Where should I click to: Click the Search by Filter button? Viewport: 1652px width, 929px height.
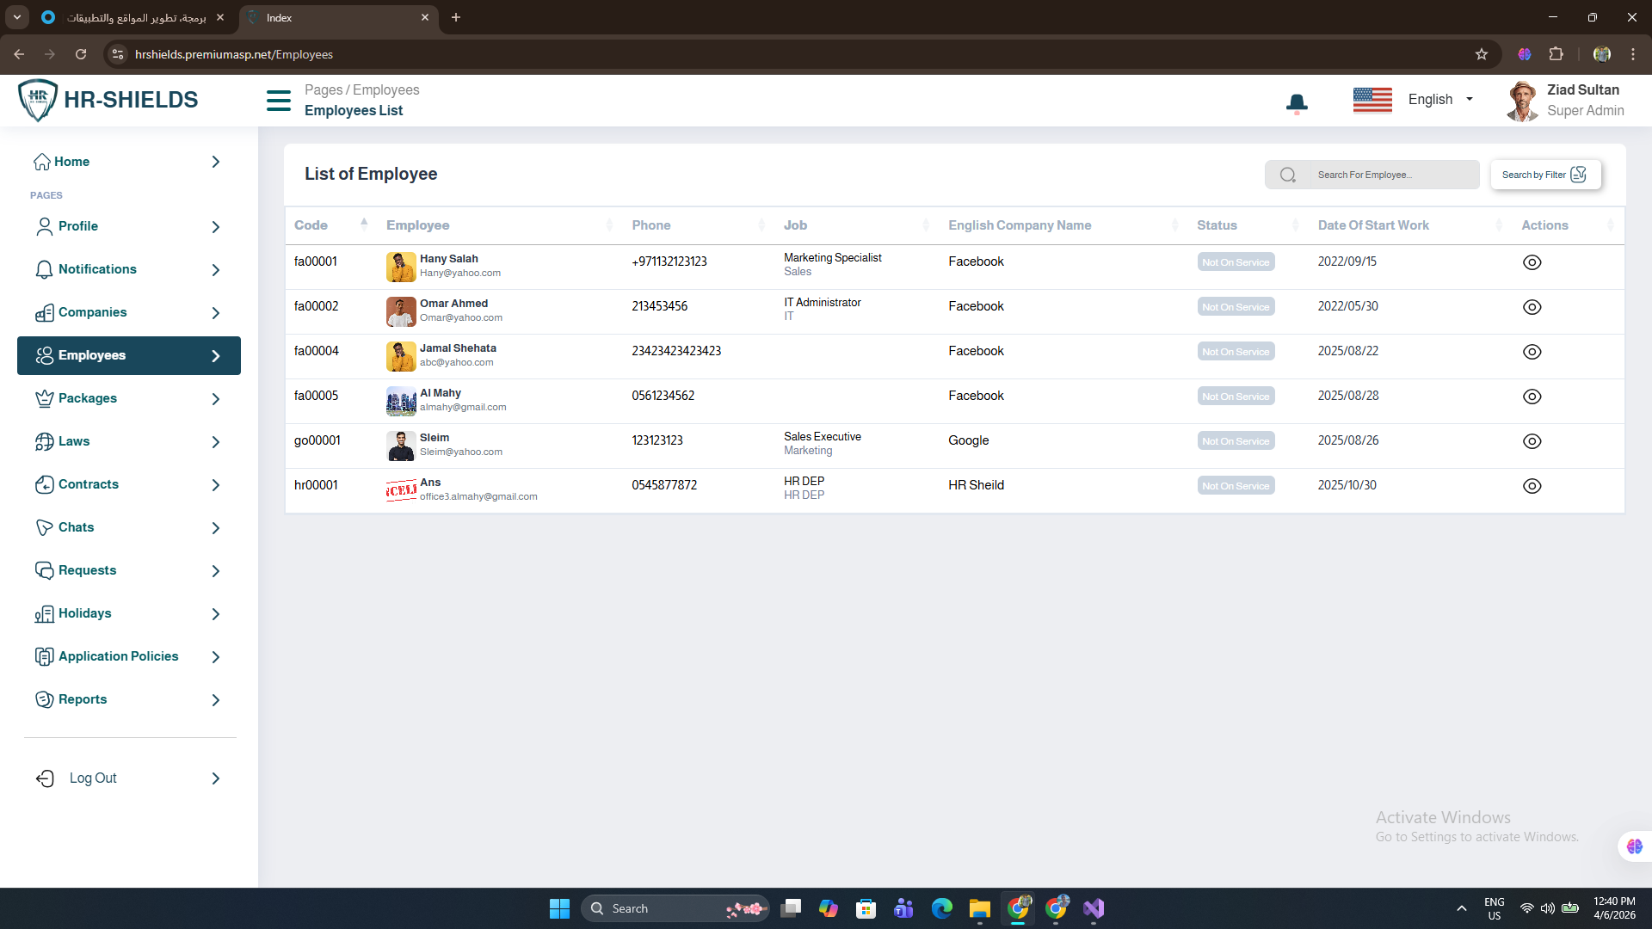click(x=1544, y=175)
